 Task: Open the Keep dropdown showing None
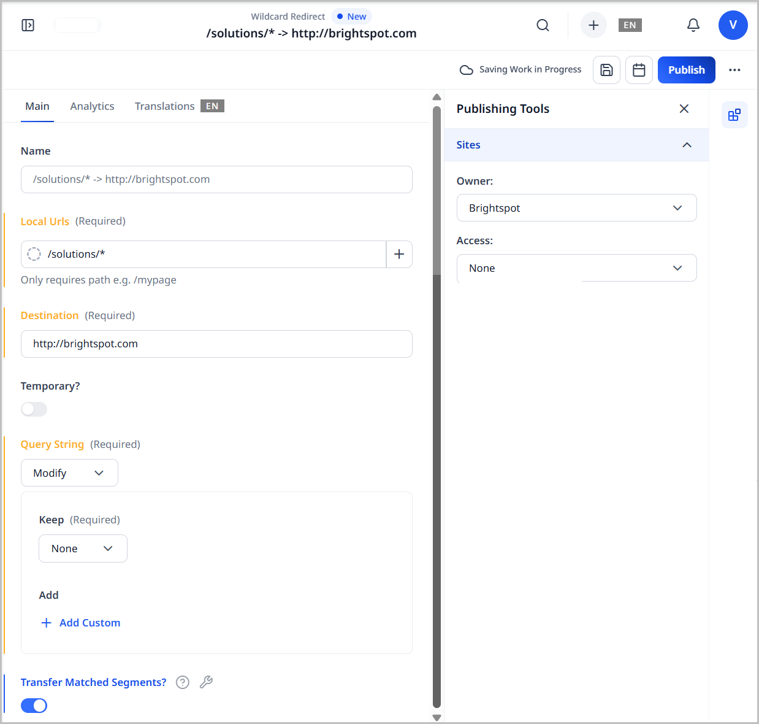coord(83,548)
